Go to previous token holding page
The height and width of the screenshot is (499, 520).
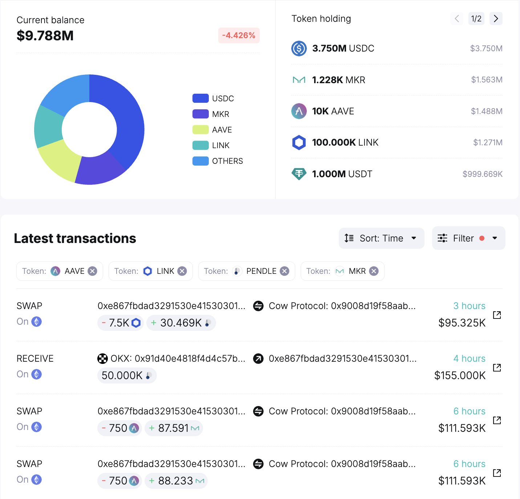click(x=457, y=19)
